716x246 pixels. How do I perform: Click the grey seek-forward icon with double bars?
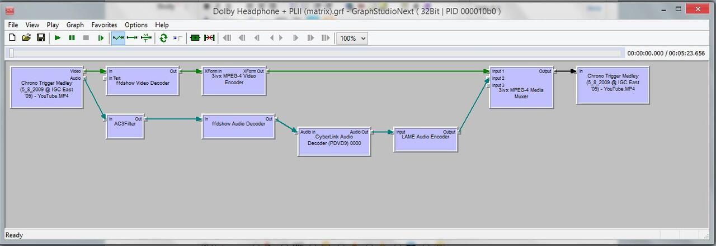[x=310, y=38]
